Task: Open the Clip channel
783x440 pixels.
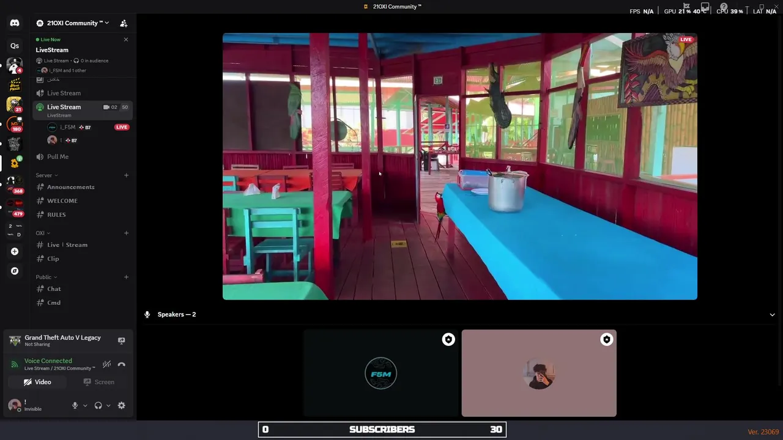Action: pos(83,258)
